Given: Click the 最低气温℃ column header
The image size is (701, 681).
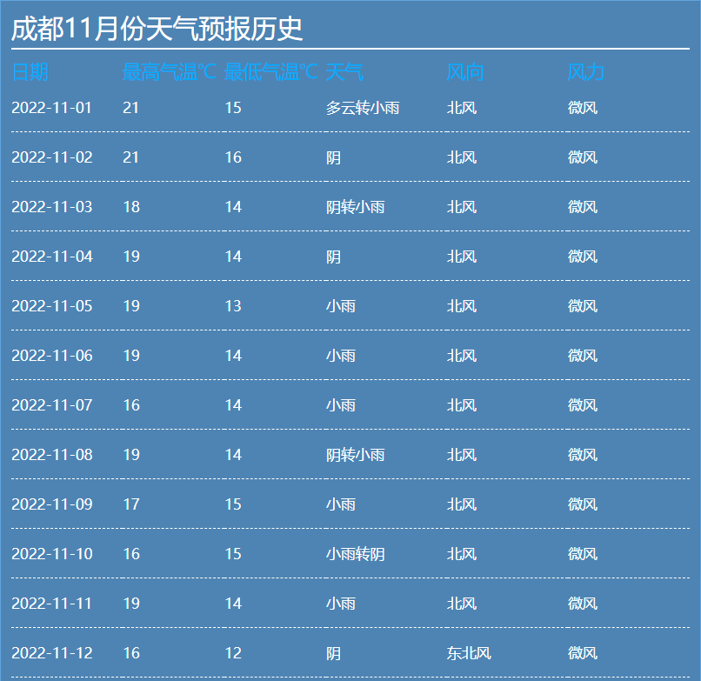Looking at the screenshot, I should (x=271, y=72).
